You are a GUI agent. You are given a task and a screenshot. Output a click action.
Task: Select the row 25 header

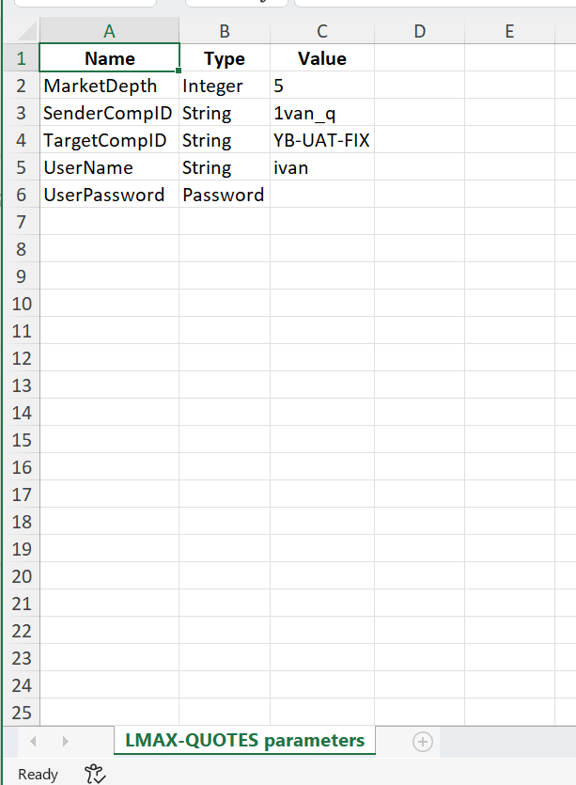[21, 712]
